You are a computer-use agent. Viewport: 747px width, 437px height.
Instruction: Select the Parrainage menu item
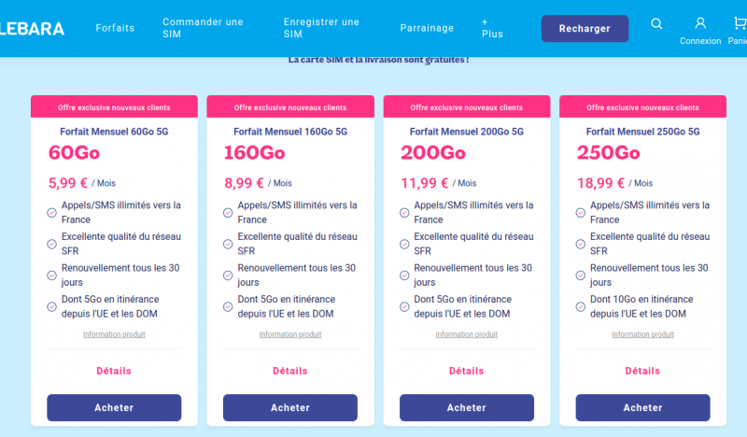[x=427, y=28]
